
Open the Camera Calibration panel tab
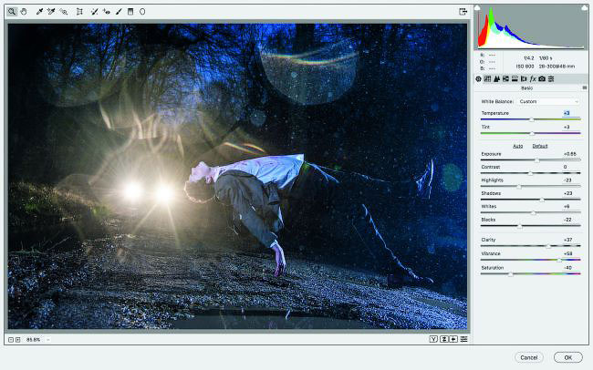tap(542, 78)
